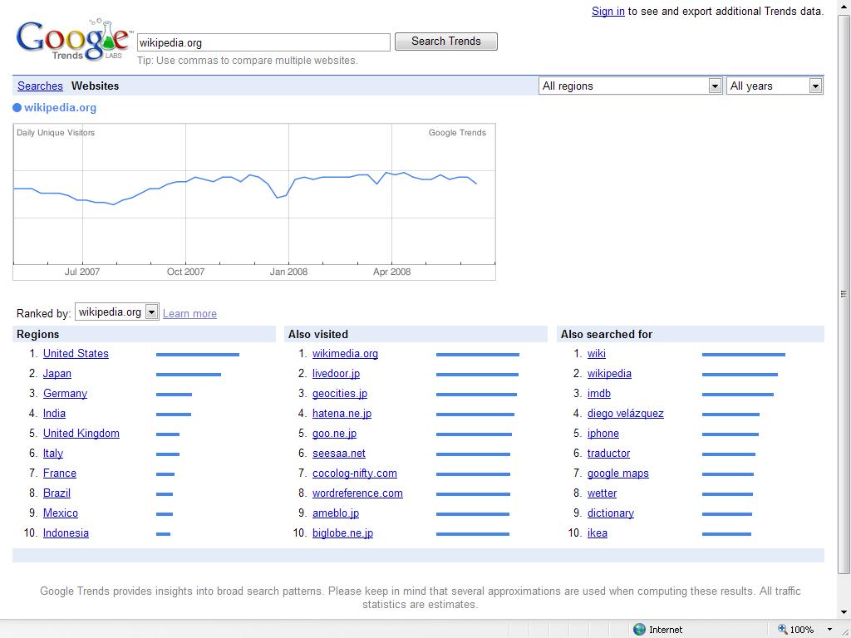Open the zoom level 100% dropdown arrow

pos(829,630)
